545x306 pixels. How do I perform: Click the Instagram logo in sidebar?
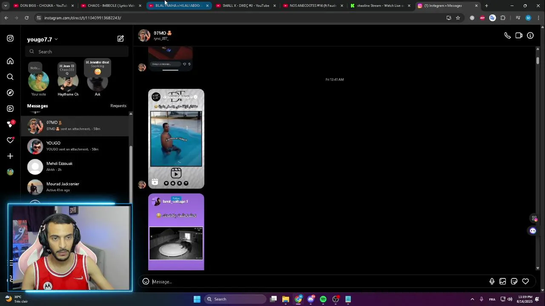click(10, 38)
